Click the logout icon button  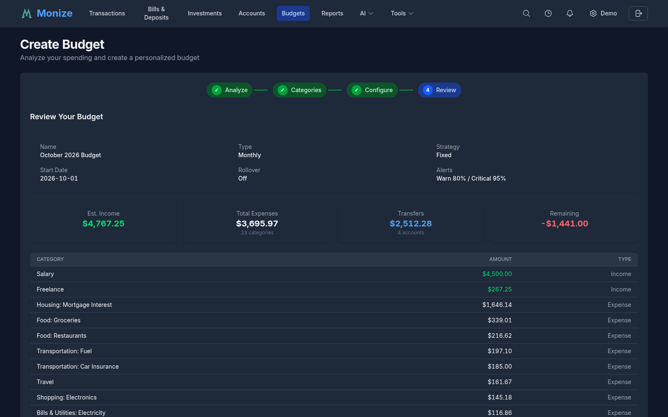[638, 13]
